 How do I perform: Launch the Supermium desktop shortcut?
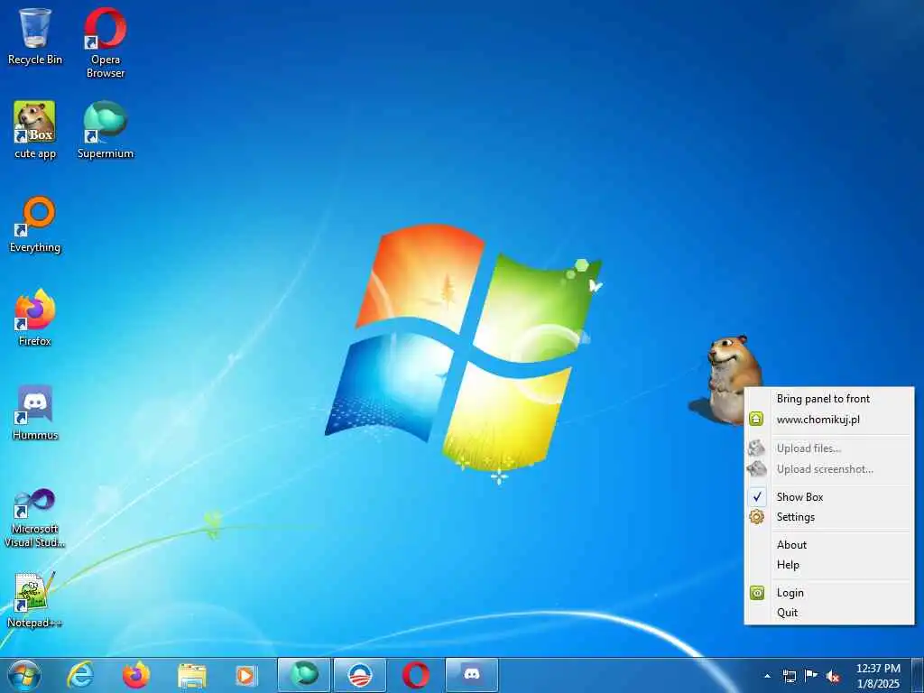pyautogui.click(x=106, y=130)
